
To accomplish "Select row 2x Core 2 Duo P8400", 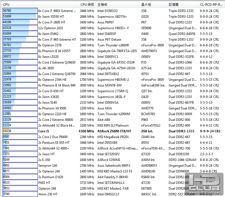I will (113, 137).
